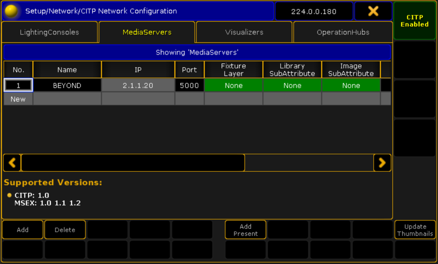This screenshot has width=438, height=264.
Task: Open the Visualizers tab
Action: (244, 32)
